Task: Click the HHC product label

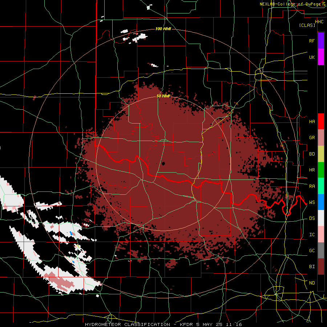Action: [319, 22]
